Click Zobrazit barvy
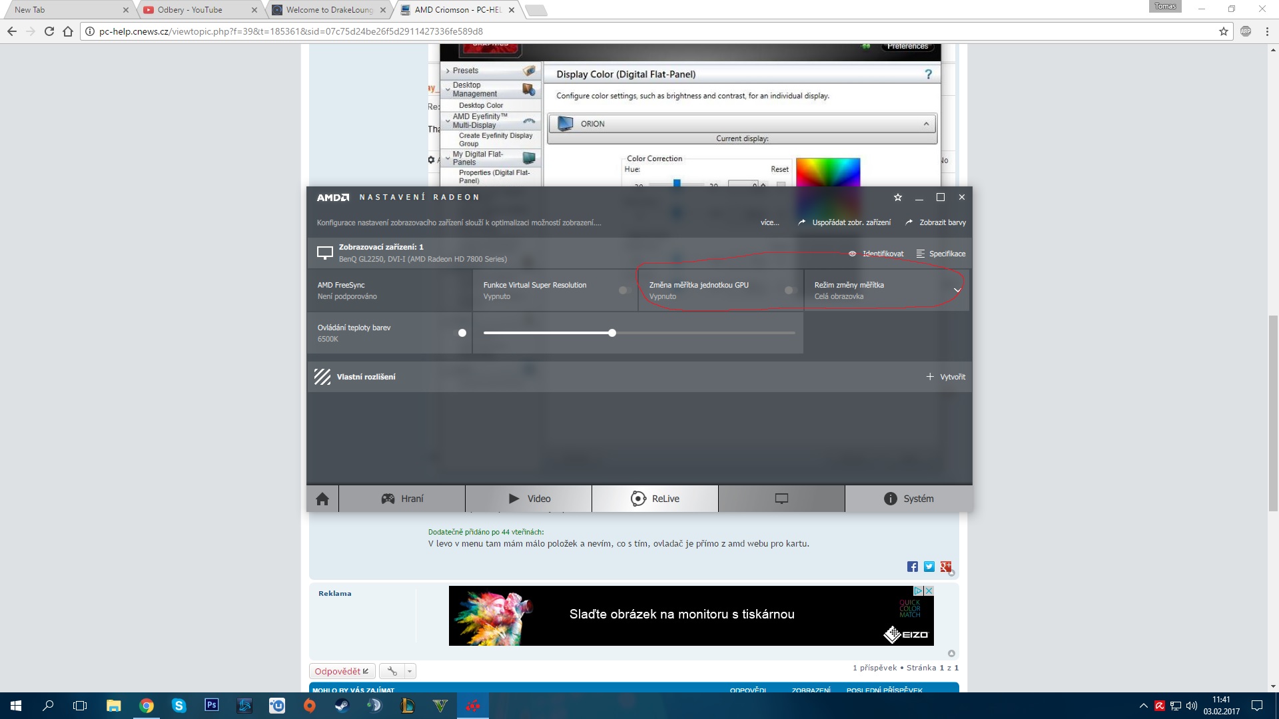 [x=935, y=222]
